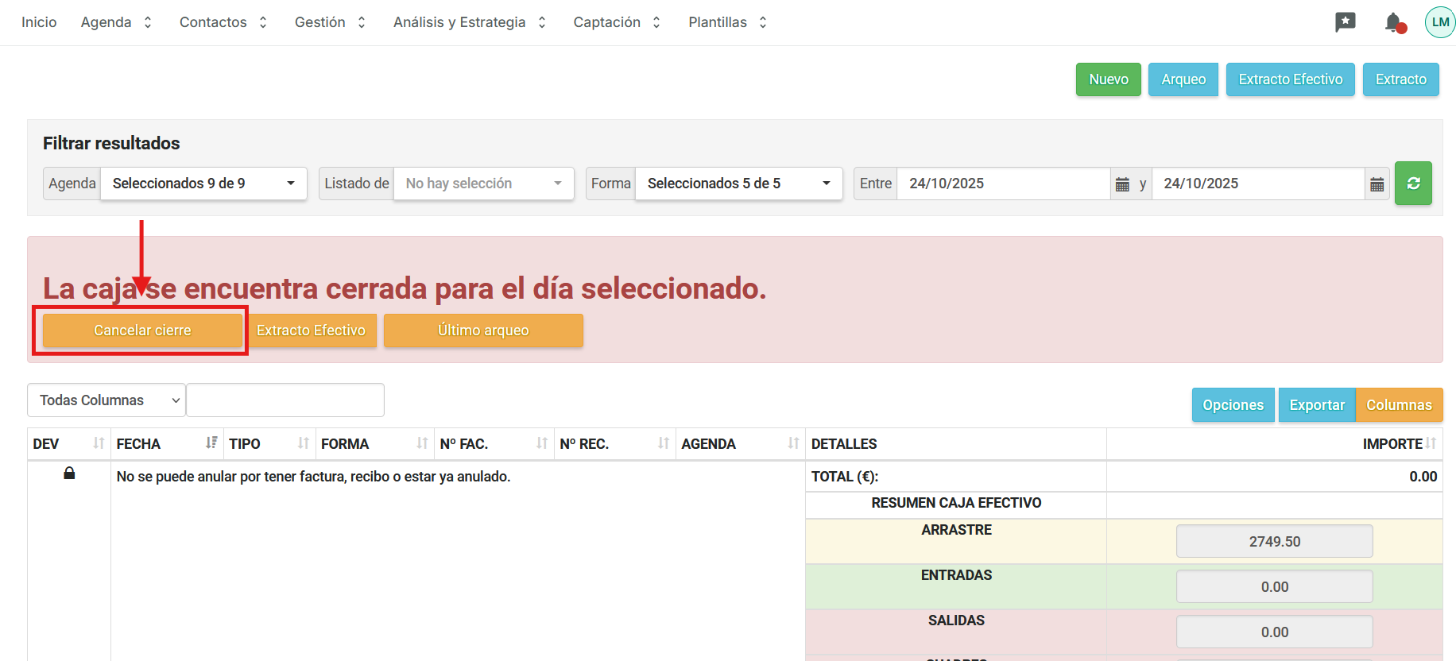Open the Forma selection dropdown
The width and height of the screenshot is (1456, 661).
(x=738, y=184)
